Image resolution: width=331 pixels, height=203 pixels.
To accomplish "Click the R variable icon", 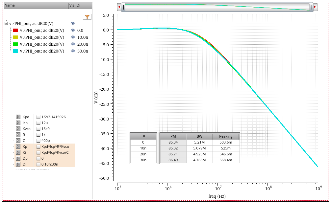I will point(18,135).
